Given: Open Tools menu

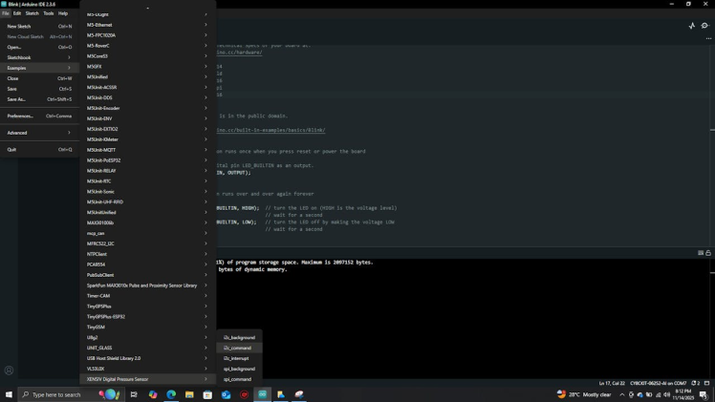Looking at the screenshot, I should click(49, 13).
